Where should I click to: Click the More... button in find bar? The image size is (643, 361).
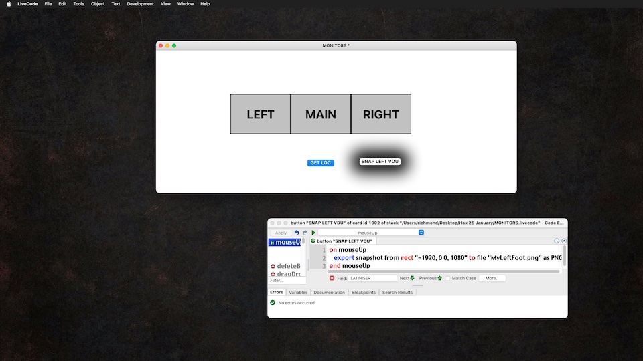point(492,278)
